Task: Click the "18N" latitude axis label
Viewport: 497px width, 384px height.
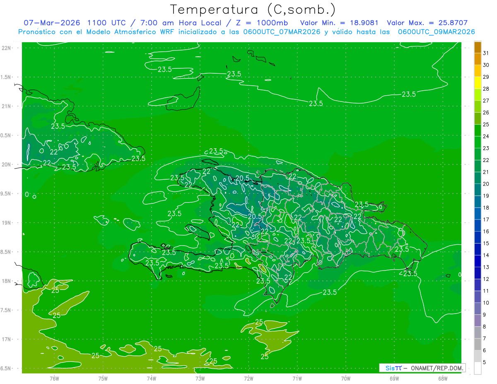Action: tap(7, 281)
